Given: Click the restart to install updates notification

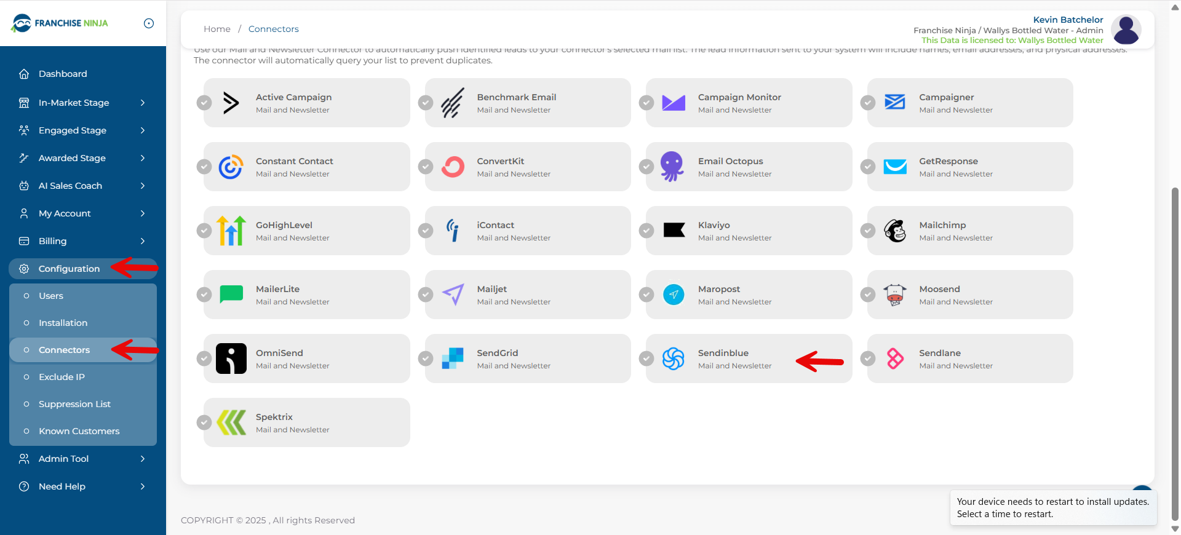Looking at the screenshot, I should click(x=1052, y=508).
